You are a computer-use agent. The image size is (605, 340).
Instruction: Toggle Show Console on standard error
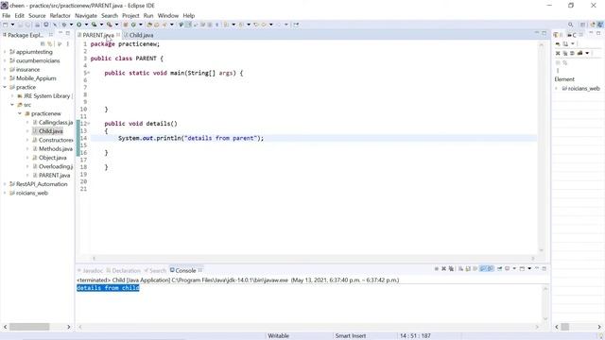click(x=490, y=268)
